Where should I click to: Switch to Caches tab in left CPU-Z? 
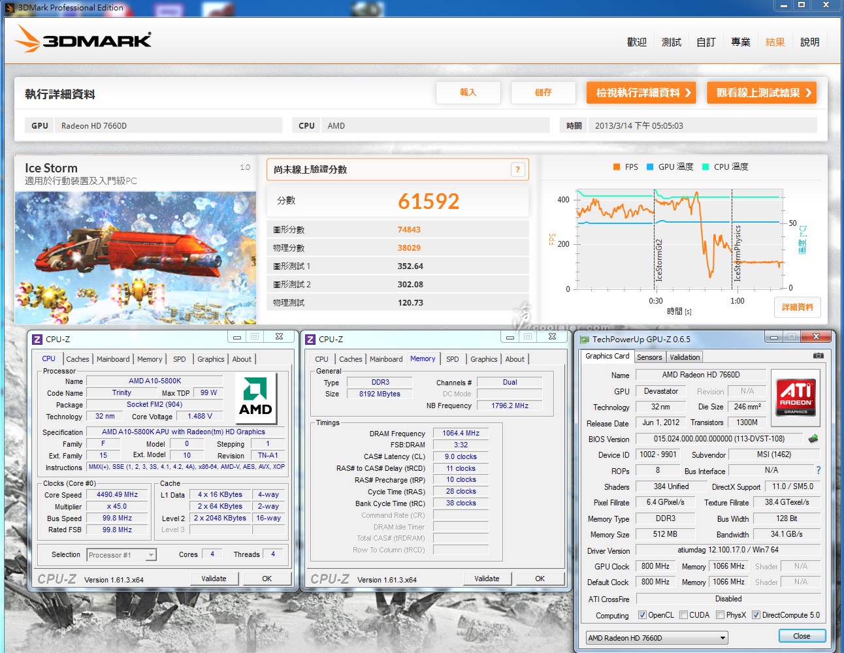[x=77, y=359]
